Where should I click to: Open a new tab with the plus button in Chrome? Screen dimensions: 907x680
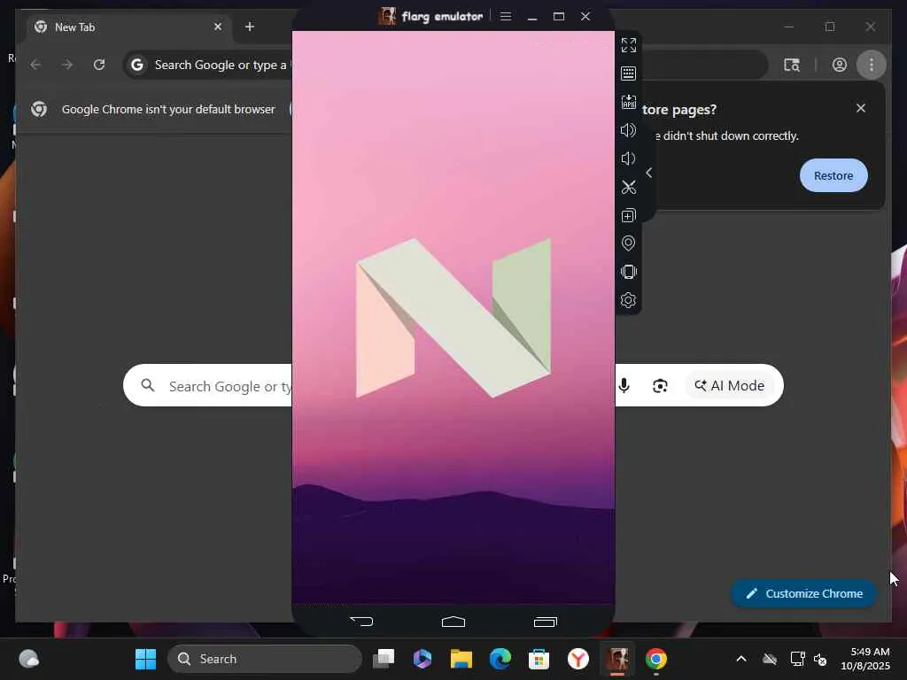(249, 27)
